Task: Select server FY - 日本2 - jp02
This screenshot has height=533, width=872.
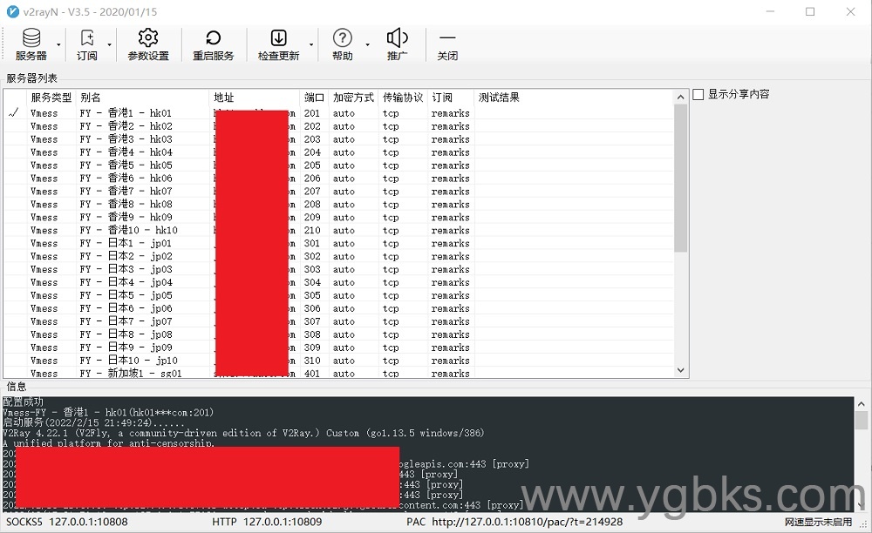Action: point(338,256)
